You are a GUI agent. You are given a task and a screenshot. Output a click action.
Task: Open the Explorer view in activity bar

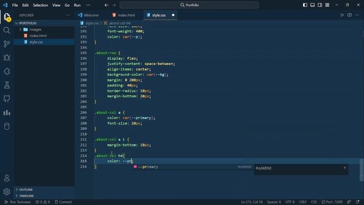point(7,17)
